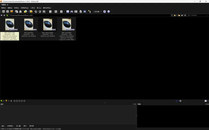Go back with the left arrow
This screenshot has height=130, width=209.
(1, 15)
